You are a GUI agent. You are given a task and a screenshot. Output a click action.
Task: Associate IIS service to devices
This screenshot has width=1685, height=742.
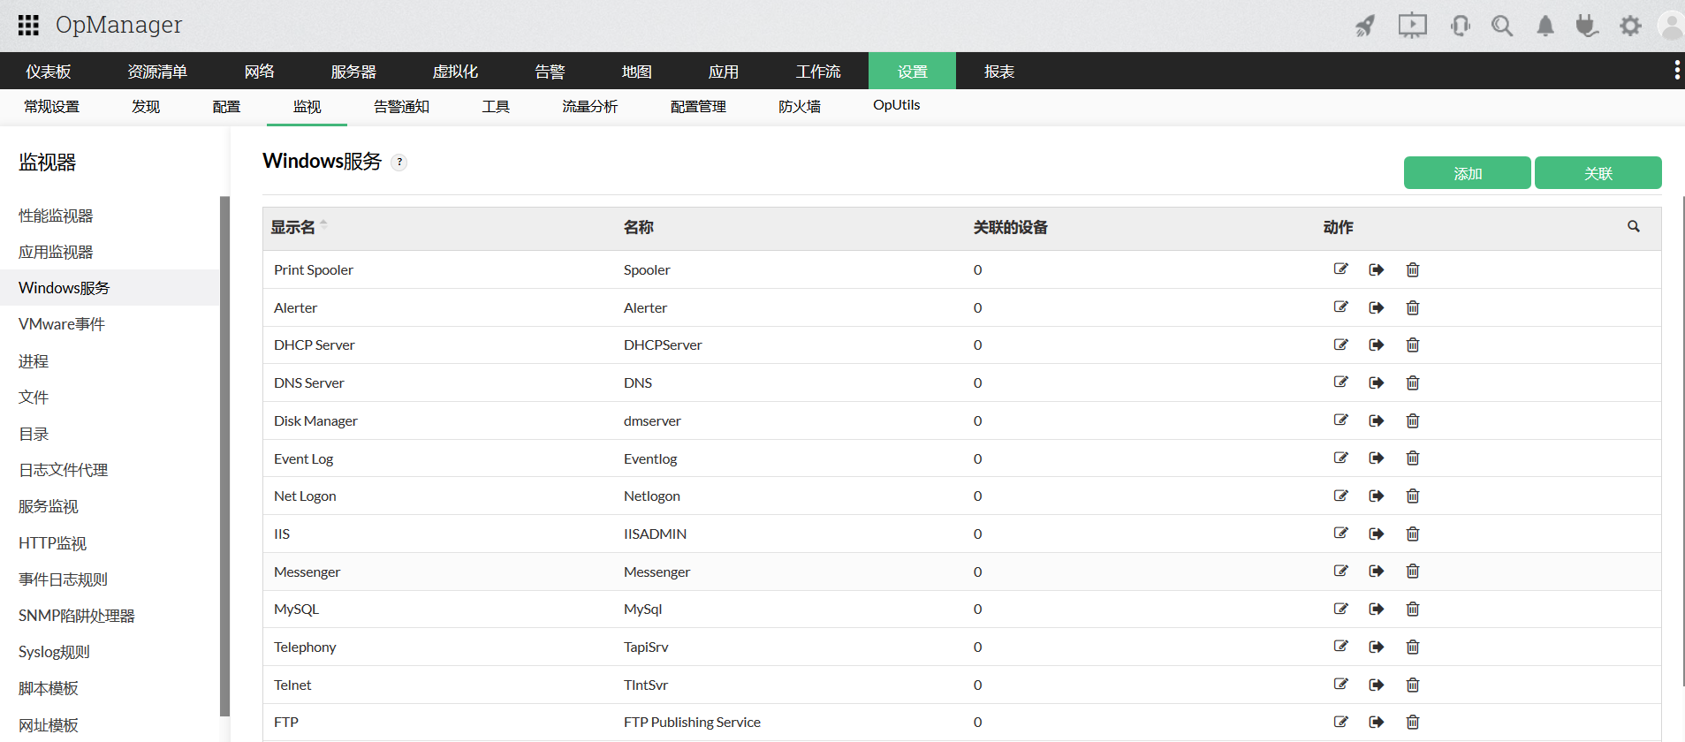(1377, 534)
